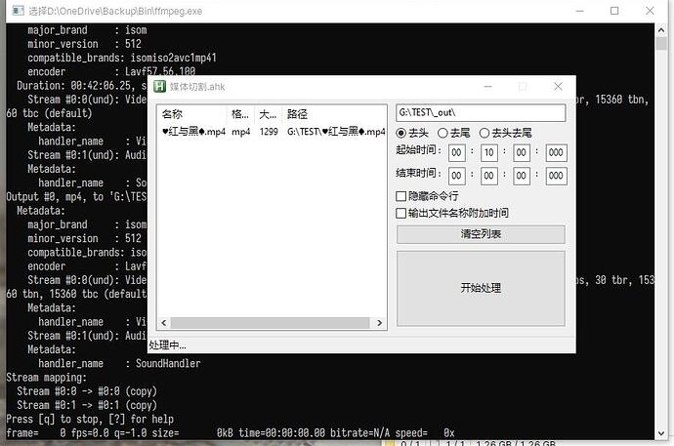
Task: Close the 媒体切割.ahk window
Action: click(558, 87)
